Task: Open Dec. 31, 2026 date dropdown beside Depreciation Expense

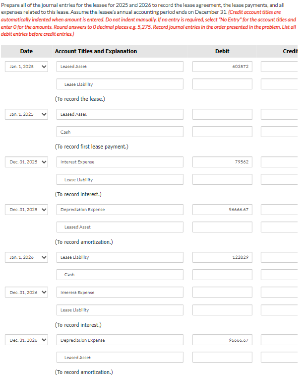Action: click(x=26, y=340)
